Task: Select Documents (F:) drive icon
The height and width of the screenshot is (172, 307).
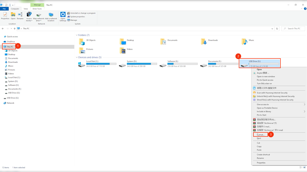Action: [x=204, y=65]
